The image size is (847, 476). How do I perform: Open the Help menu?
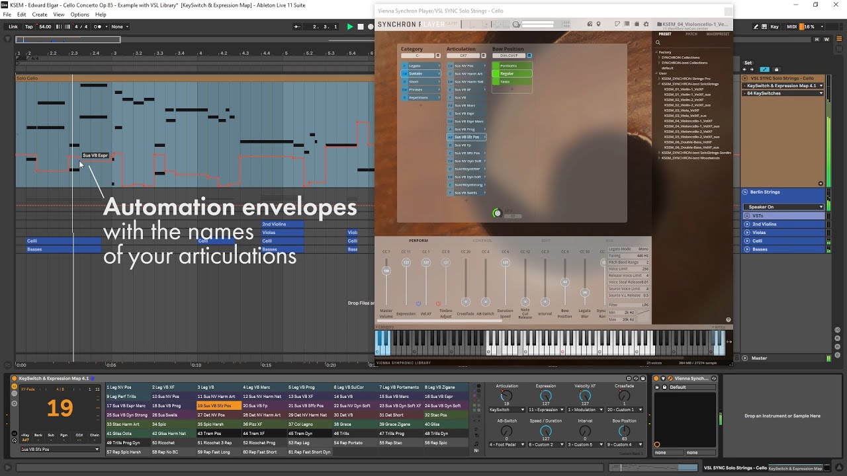pos(101,15)
